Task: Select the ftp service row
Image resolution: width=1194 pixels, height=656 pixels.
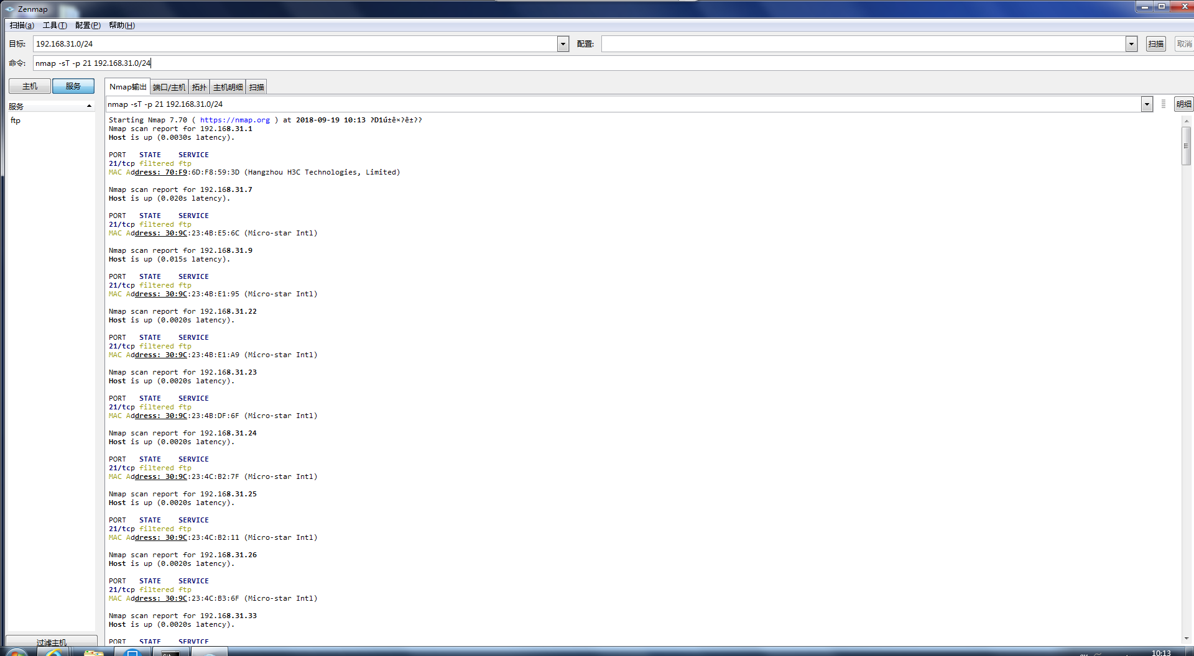Action: pos(16,121)
